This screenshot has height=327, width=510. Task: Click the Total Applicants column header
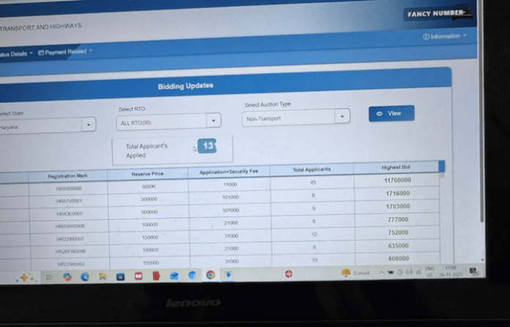tap(311, 170)
